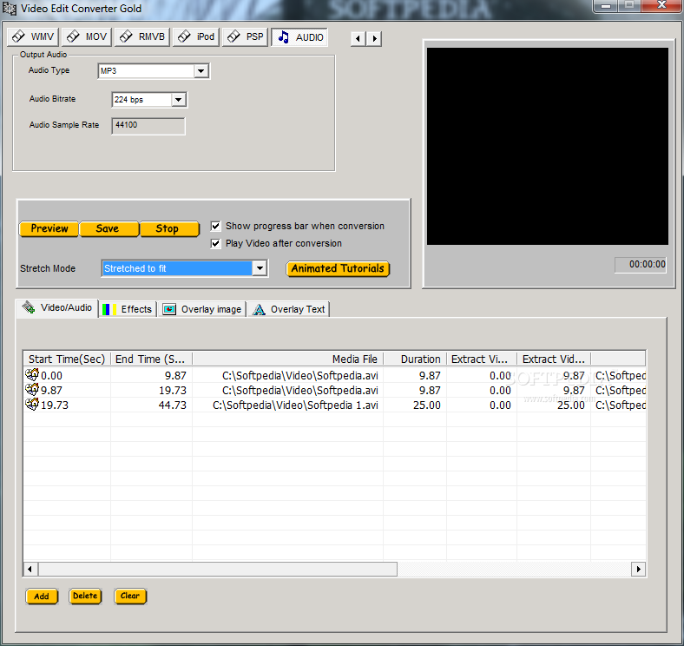Image resolution: width=684 pixels, height=646 pixels.
Task: Click the Add button
Action: click(42, 597)
